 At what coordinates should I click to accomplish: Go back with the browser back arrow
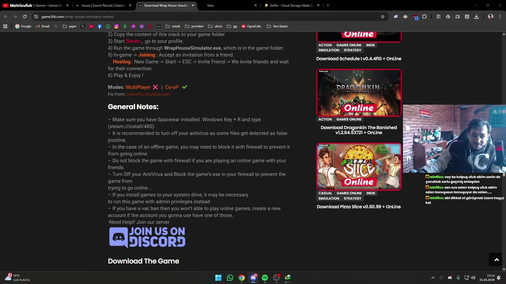click(6, 17)
